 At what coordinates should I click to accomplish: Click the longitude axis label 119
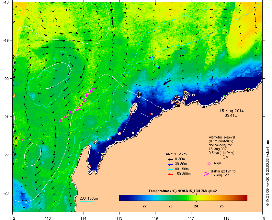(x=263, y=218)
